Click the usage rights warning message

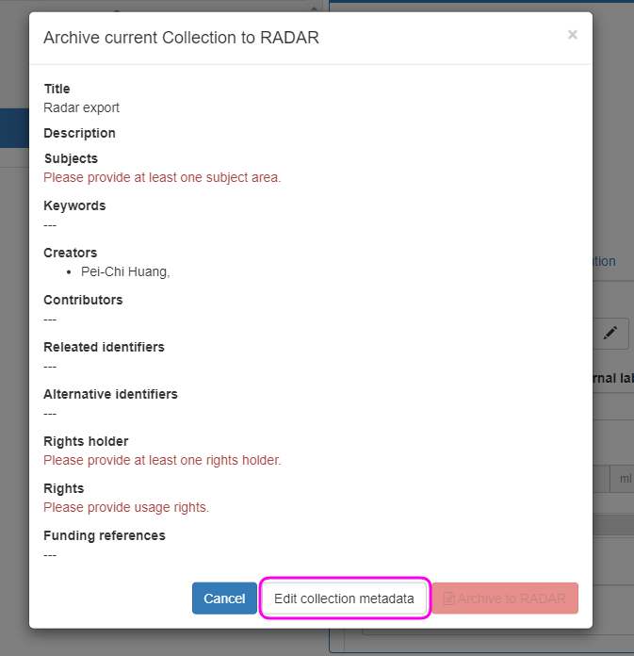click(x=126, y=507)
